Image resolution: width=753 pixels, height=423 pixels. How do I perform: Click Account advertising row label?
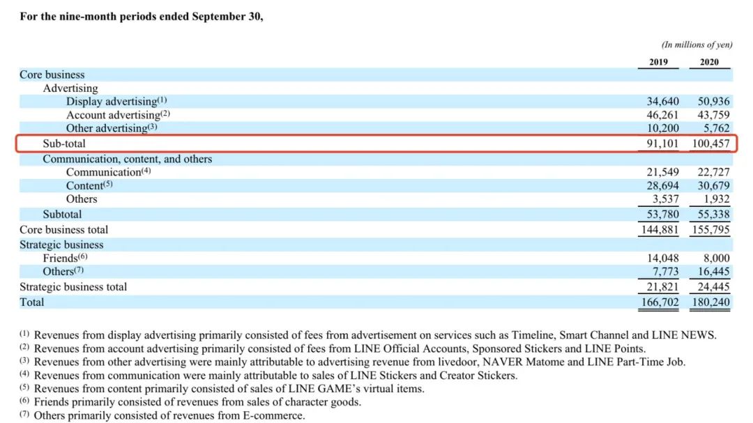point(118,115)
